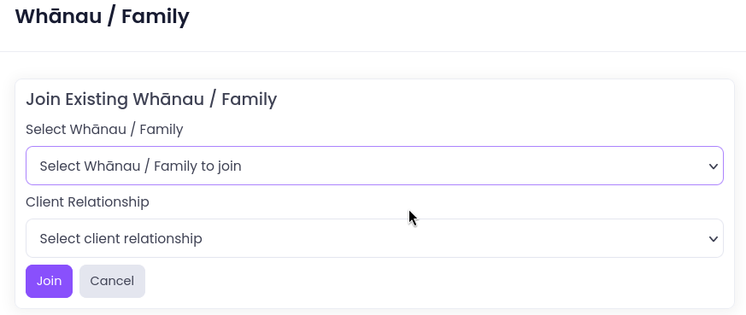
Task: Submit the form with the purple Join button
Action: click(49, 281)
